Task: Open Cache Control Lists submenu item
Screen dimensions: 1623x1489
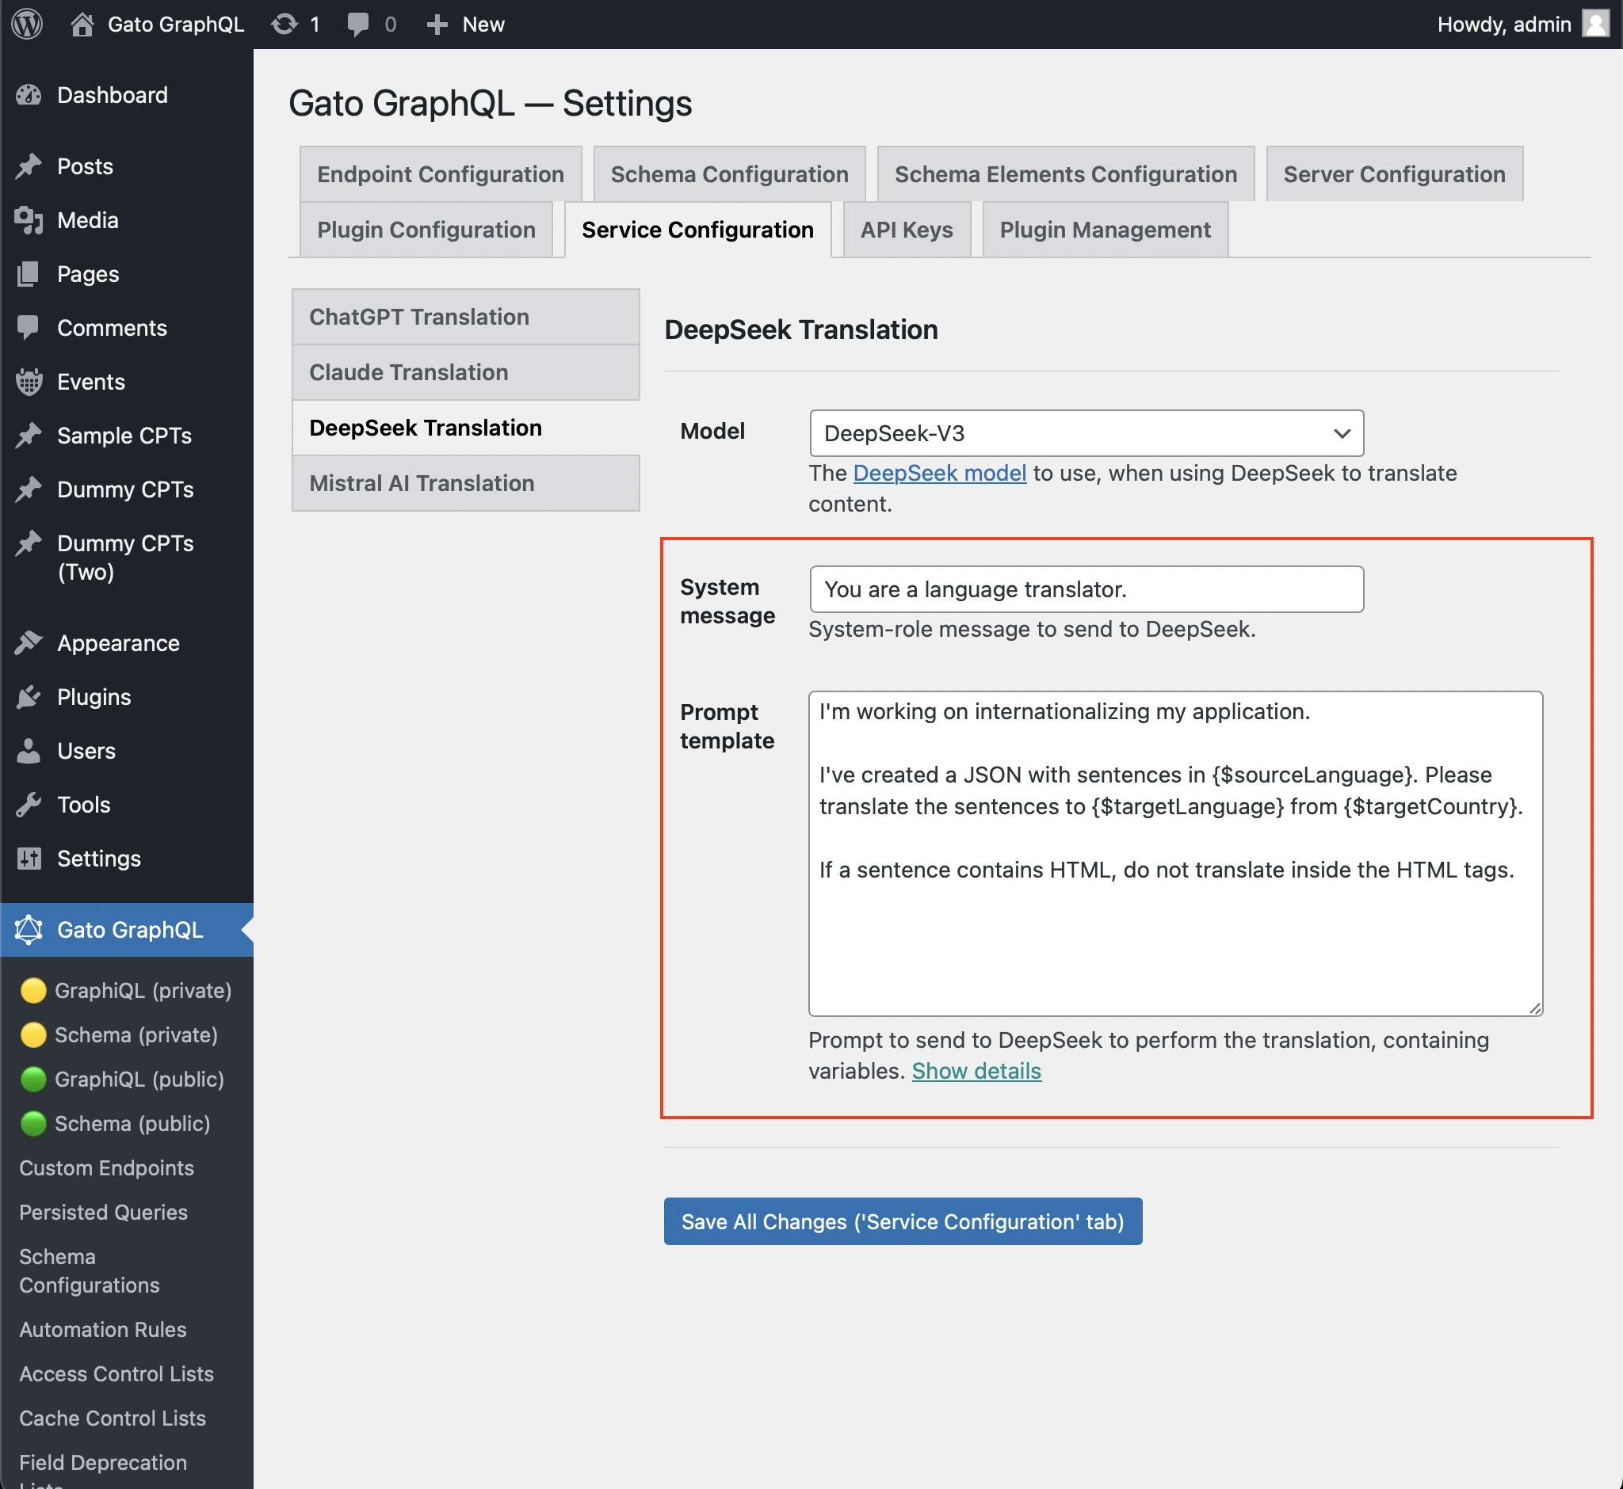Action: 112,1418
